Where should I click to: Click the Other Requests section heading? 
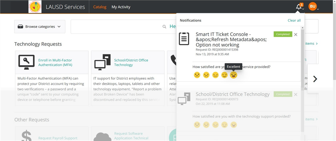click(x=32, y=120)
